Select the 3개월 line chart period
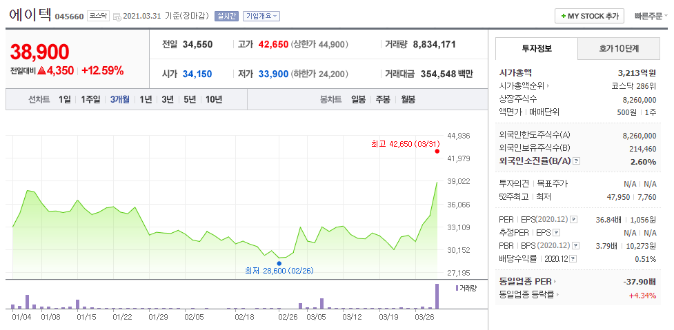The image size is (674, 330). (x=119, y=100)
